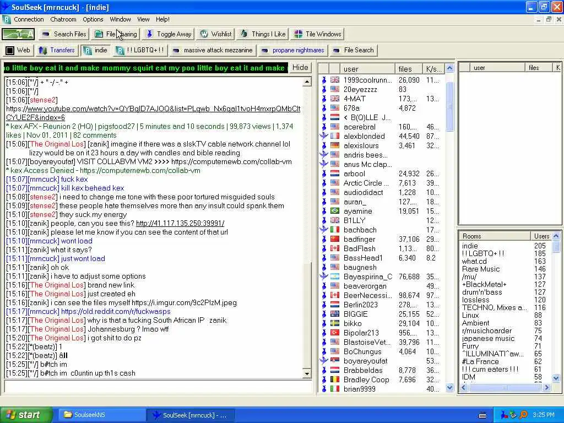Click flag icon beside alexblonded
The image size is (564, 423).
[x=335, y=136]
